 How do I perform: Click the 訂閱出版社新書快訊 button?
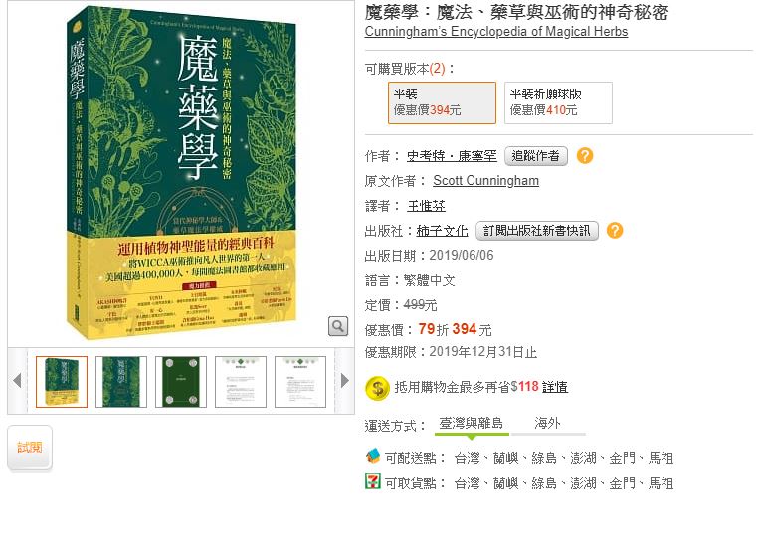point(537,231)
